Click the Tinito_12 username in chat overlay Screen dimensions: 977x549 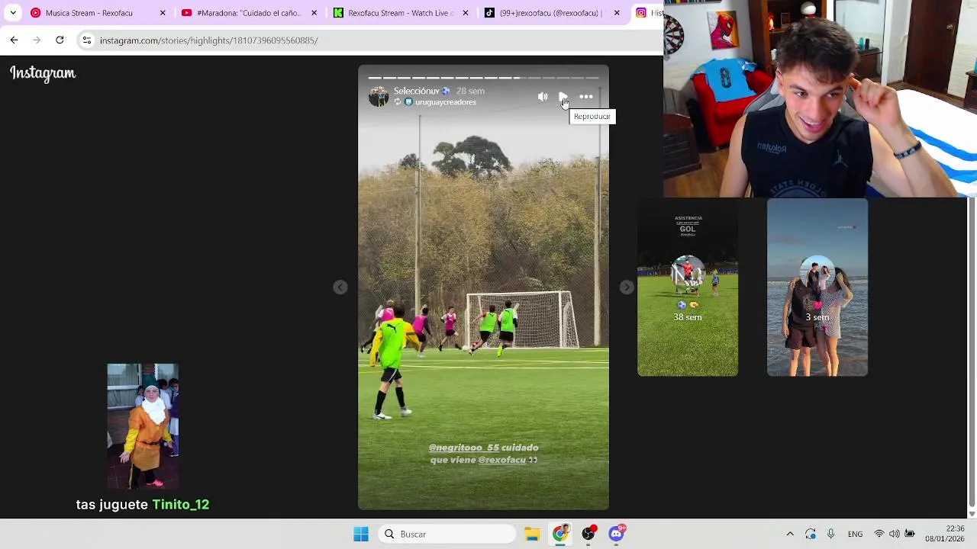(x=180, y=504)
